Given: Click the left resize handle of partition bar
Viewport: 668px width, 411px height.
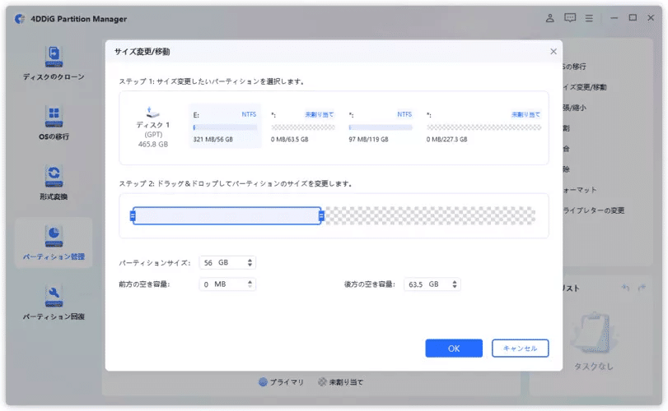Looking at the screenshot, I should tap(133, 216).
